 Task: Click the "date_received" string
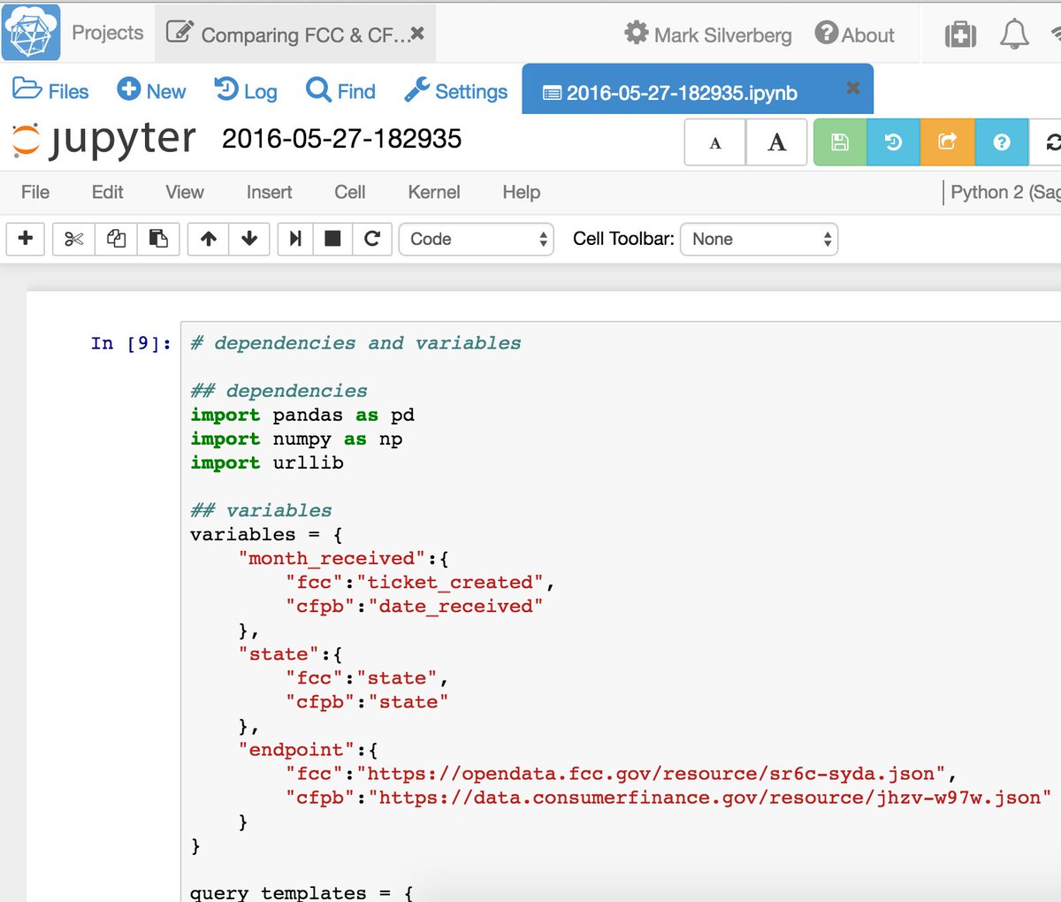(x=455, y=606)
